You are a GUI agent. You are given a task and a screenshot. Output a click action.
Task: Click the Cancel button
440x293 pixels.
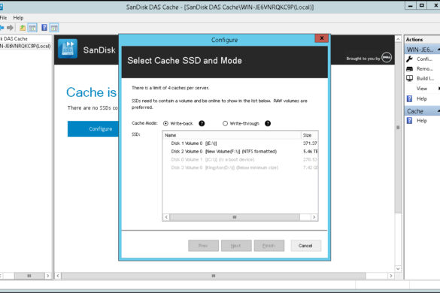tap(305, 246)
